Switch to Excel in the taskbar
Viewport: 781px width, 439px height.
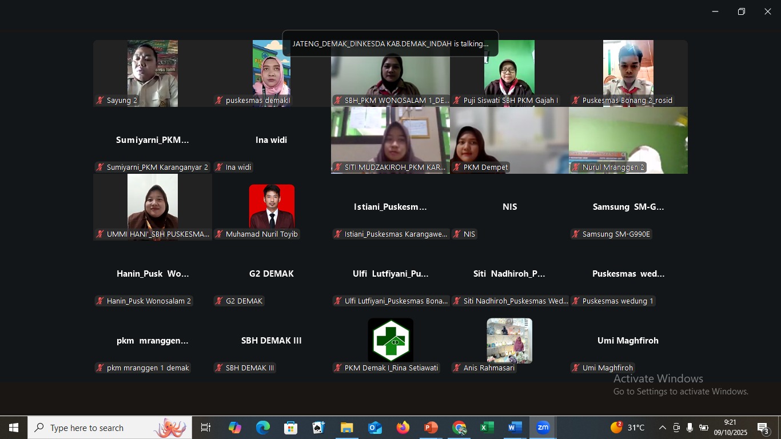pos(487,428)
